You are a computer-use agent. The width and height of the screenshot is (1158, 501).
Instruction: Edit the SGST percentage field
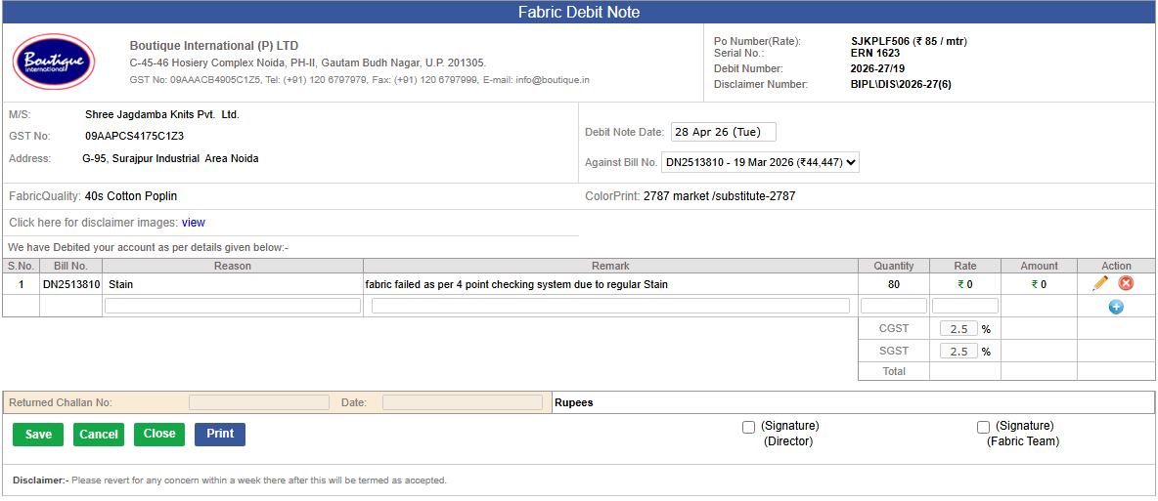(958, 352)
